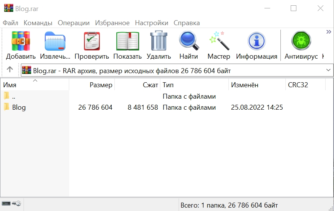This screenshot has height=211, width=334.
Task: Go up one folder level arrow
Action: [10, 70]
